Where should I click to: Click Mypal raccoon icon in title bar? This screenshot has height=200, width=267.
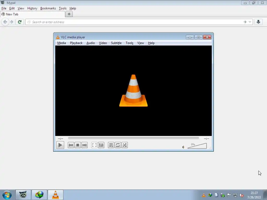3,3
